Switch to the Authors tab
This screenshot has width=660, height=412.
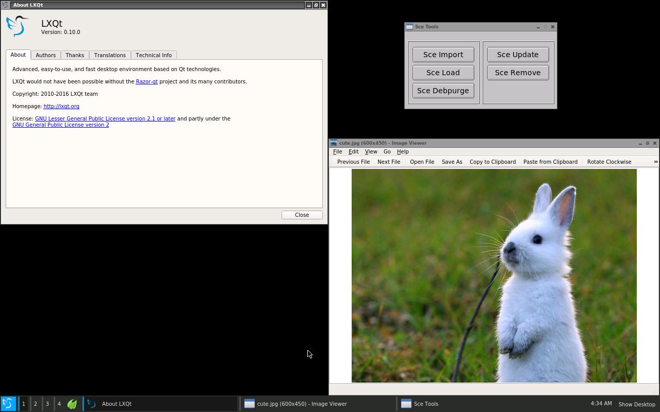click(45, 55)
